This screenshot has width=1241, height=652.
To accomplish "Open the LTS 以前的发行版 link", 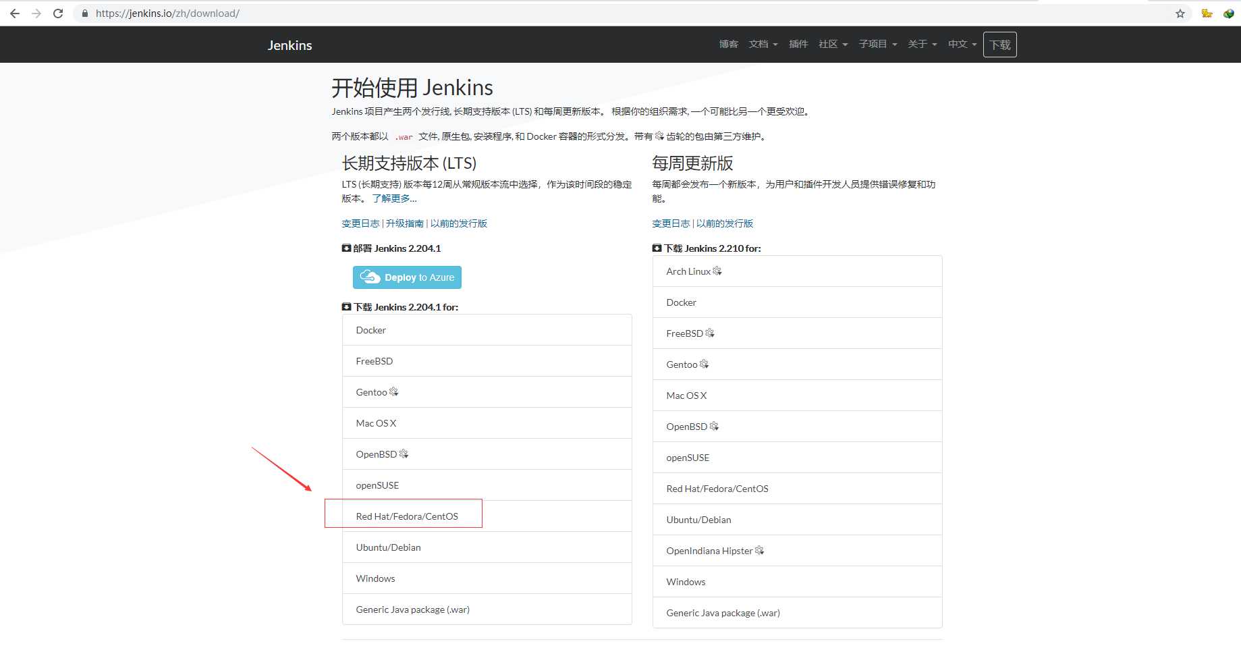I will tap(459, 223).
